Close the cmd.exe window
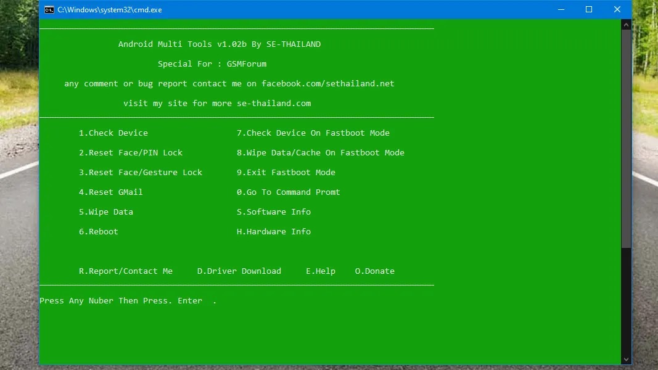 coord(617,9)
